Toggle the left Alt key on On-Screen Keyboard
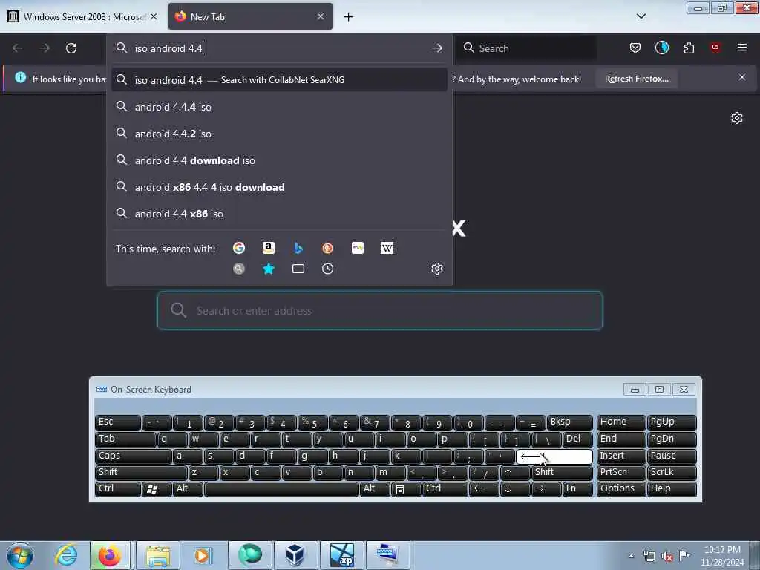The image size is (760, 570). click(188, 489)
